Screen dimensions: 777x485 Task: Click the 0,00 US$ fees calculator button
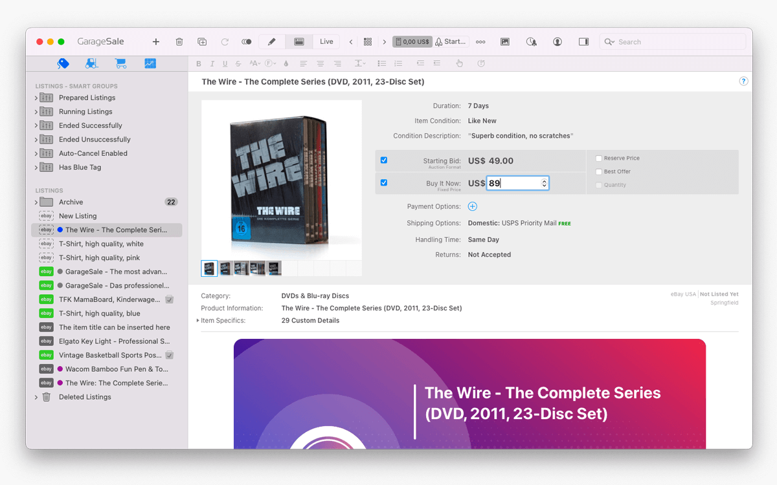click(412, 41)
